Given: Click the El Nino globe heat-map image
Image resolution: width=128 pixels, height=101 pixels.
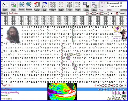Looking at the screenshot, I should coord(62,92).
